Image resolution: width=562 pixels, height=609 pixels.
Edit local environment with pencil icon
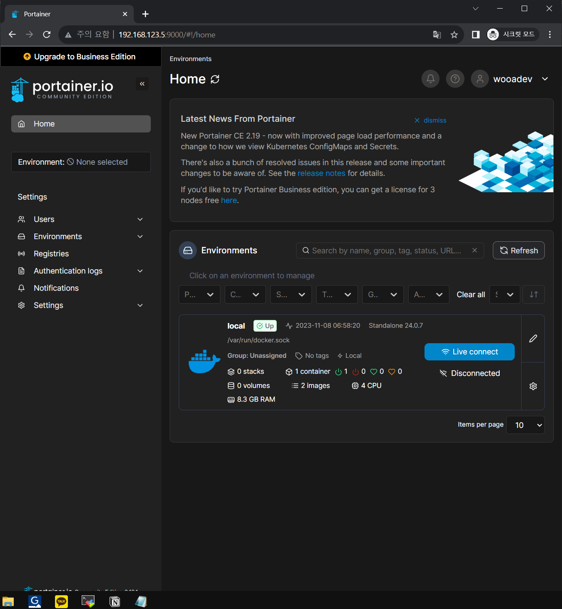(533, 338)
